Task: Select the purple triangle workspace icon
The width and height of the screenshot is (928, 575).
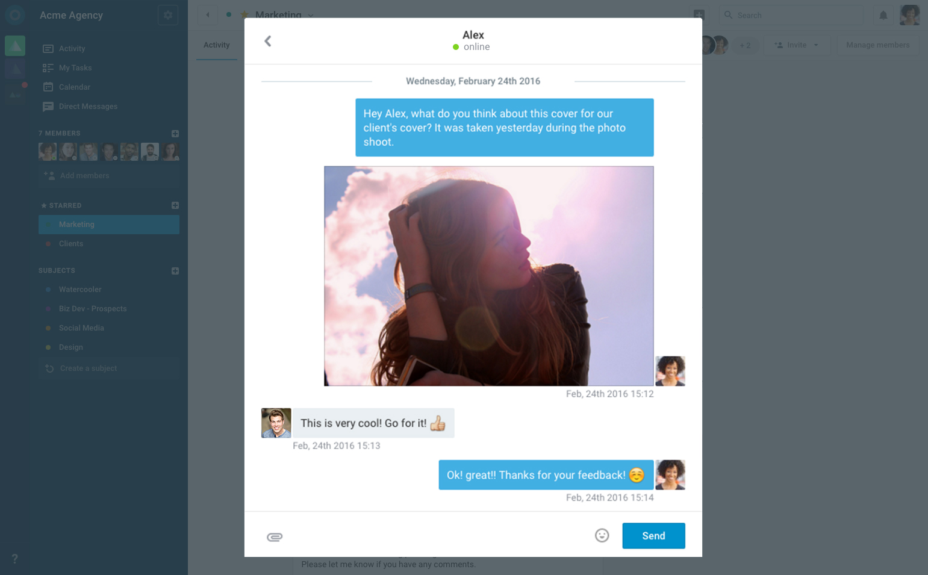Action: 15,69
